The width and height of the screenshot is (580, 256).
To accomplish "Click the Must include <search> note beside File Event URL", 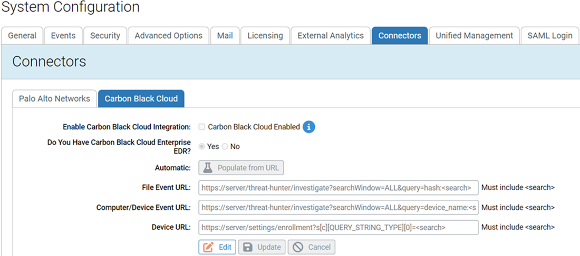I will click(x=518, y=188).
